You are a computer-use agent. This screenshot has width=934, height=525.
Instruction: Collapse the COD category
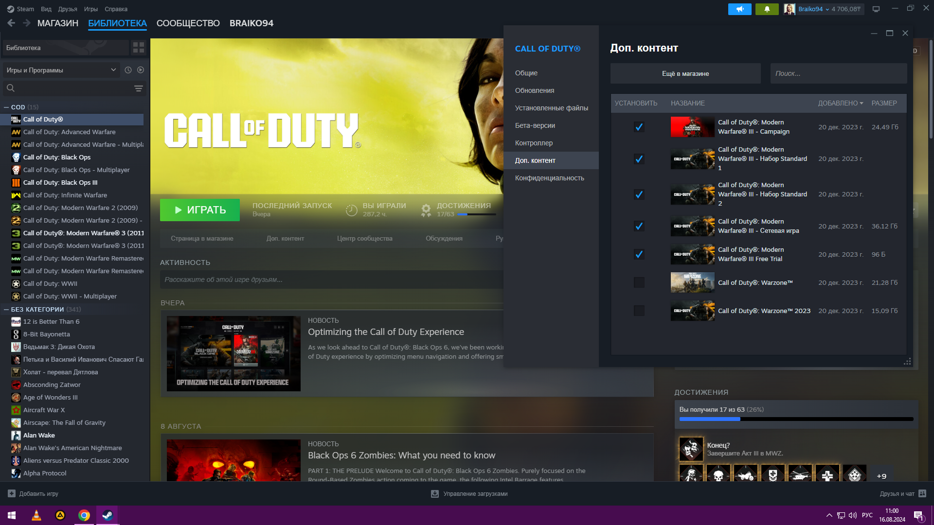pyautogui.click(x=6, y=107)
